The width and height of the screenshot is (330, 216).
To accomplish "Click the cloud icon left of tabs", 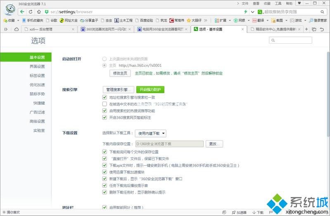I will (x=17, y=29).
